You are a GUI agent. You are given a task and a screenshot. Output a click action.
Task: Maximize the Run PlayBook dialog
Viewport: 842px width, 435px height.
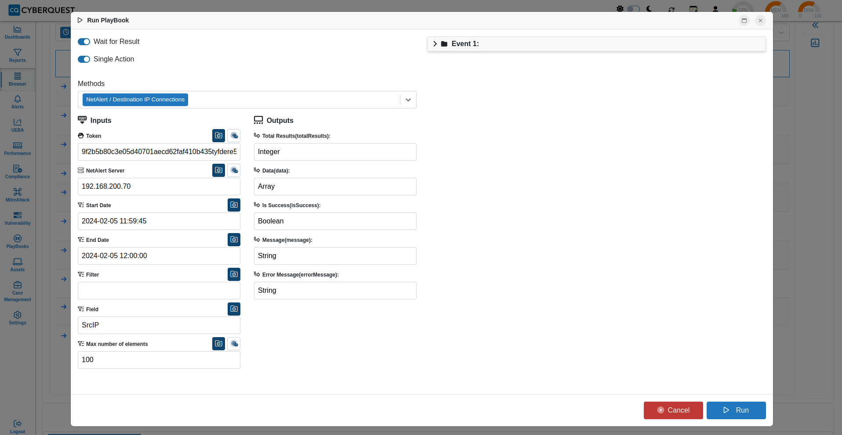(x=744, y=21)
